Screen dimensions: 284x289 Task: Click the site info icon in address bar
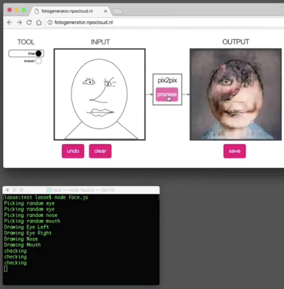point(50,22)
